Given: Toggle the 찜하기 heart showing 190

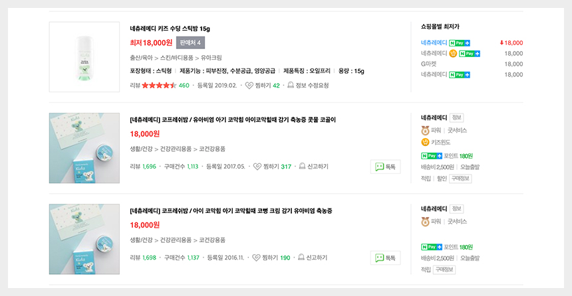Looking at the screenshot, I should point(257,258).
